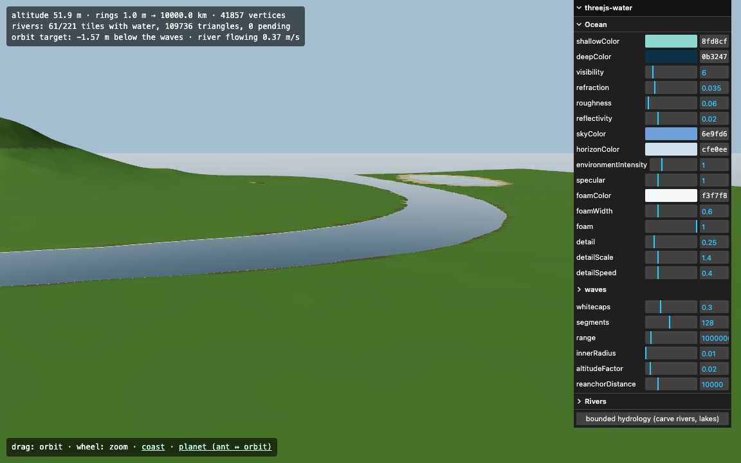Image resolution: width=741 pixels, height=463 pixels.
Task: Click the shallowColor hex field 8fd8cf
Action: coord(714,41)
